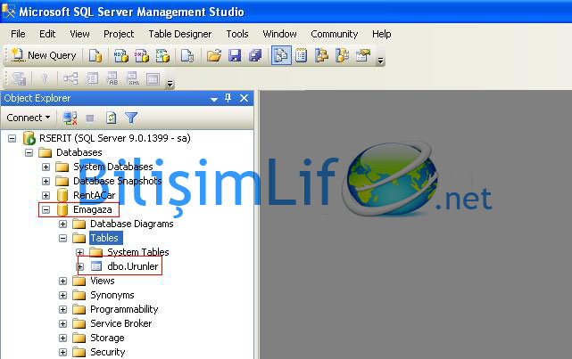This screenshot has height=359, width=572.
Task: Click the Disconnect server icon
Action: point(70,118)
